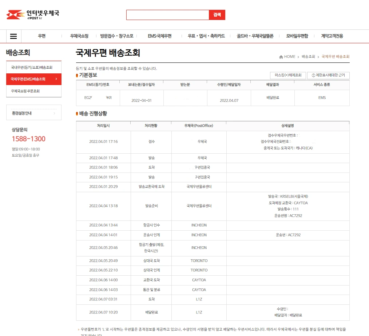Click the 우체국(PostOffice) column header

click(x=199, y=126)
